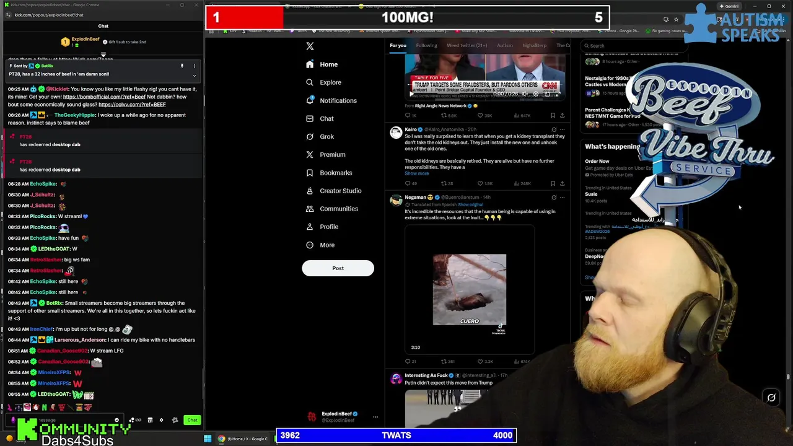Open pinned message three-dot options
Screen dimensions: 793x446
194,66
